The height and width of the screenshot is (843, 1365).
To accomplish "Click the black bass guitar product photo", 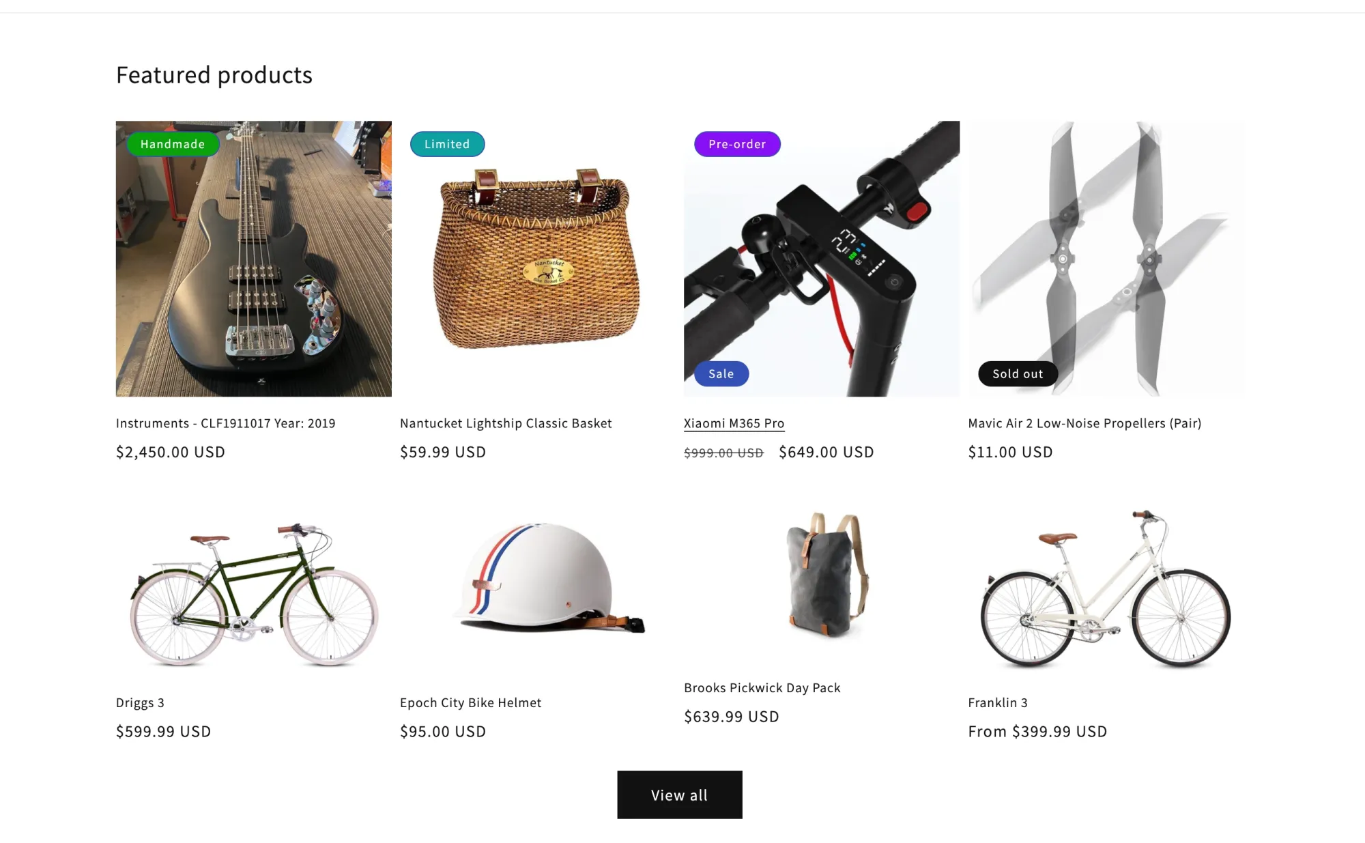I will click(x=253, y=259).
